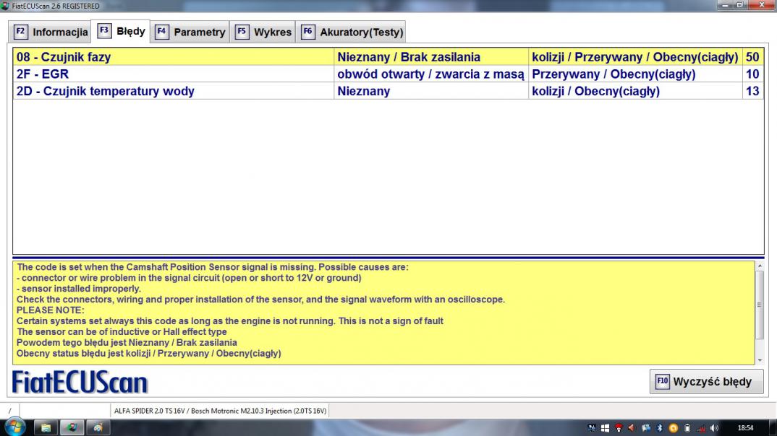
Task: Click the counter value 13
Action: [752, 91]
